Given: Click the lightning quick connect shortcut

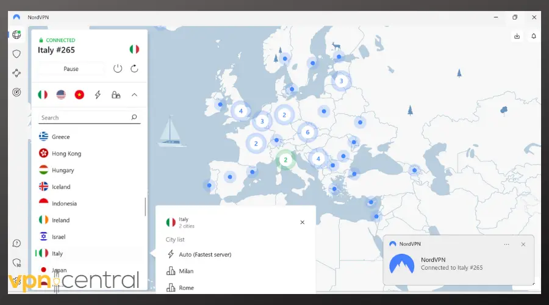Looking at the screenshot, I should tap(98, 95).
